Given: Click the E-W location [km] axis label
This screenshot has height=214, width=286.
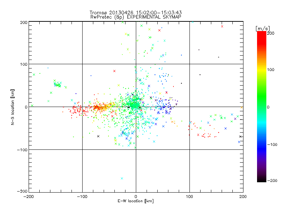Looking at the screenshot, I should click(x=136, y=201).
